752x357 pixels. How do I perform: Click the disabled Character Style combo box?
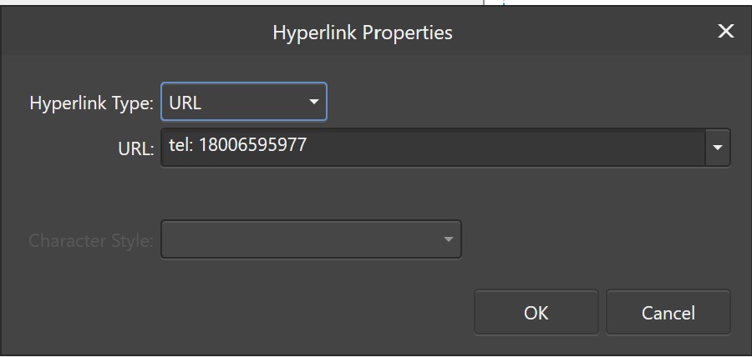pos(311,239)
